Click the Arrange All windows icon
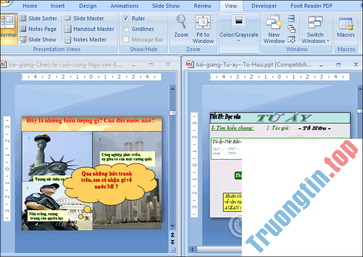 click(x=292, y=18)
